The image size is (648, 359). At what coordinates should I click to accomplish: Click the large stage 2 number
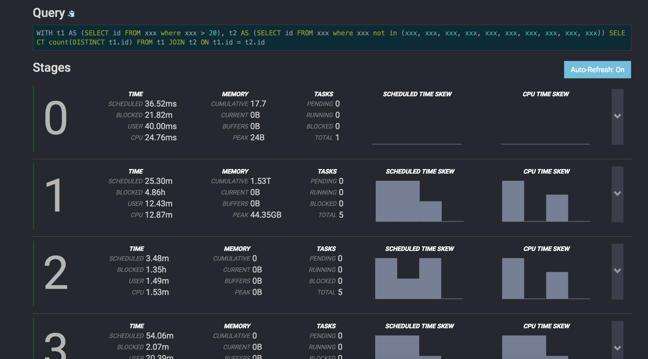tap(56, 272)
